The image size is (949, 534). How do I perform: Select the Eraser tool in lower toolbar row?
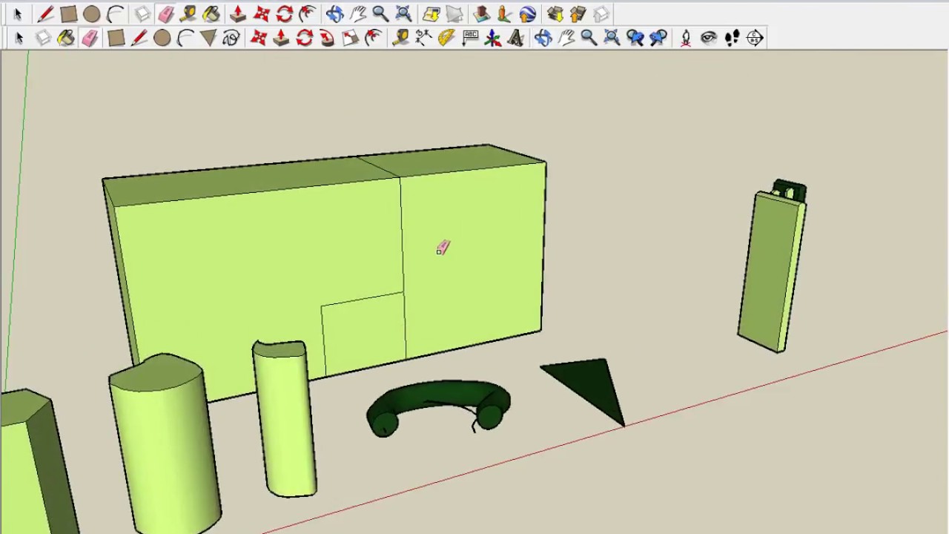89,38
